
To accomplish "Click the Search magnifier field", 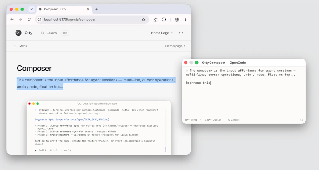I will (x=49, y=33).
